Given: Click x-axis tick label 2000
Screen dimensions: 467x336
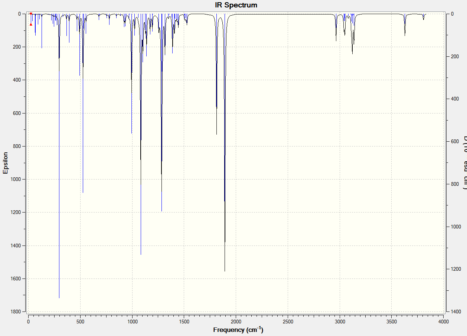Looking at the screenshot, I should [236, 321].
